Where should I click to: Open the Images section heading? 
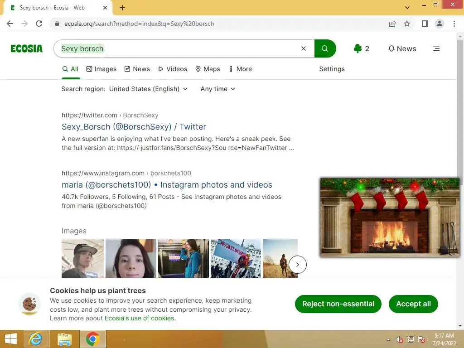74,231
